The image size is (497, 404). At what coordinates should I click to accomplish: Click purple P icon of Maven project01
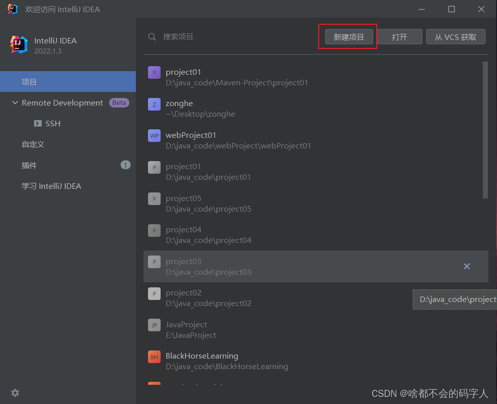154,73
